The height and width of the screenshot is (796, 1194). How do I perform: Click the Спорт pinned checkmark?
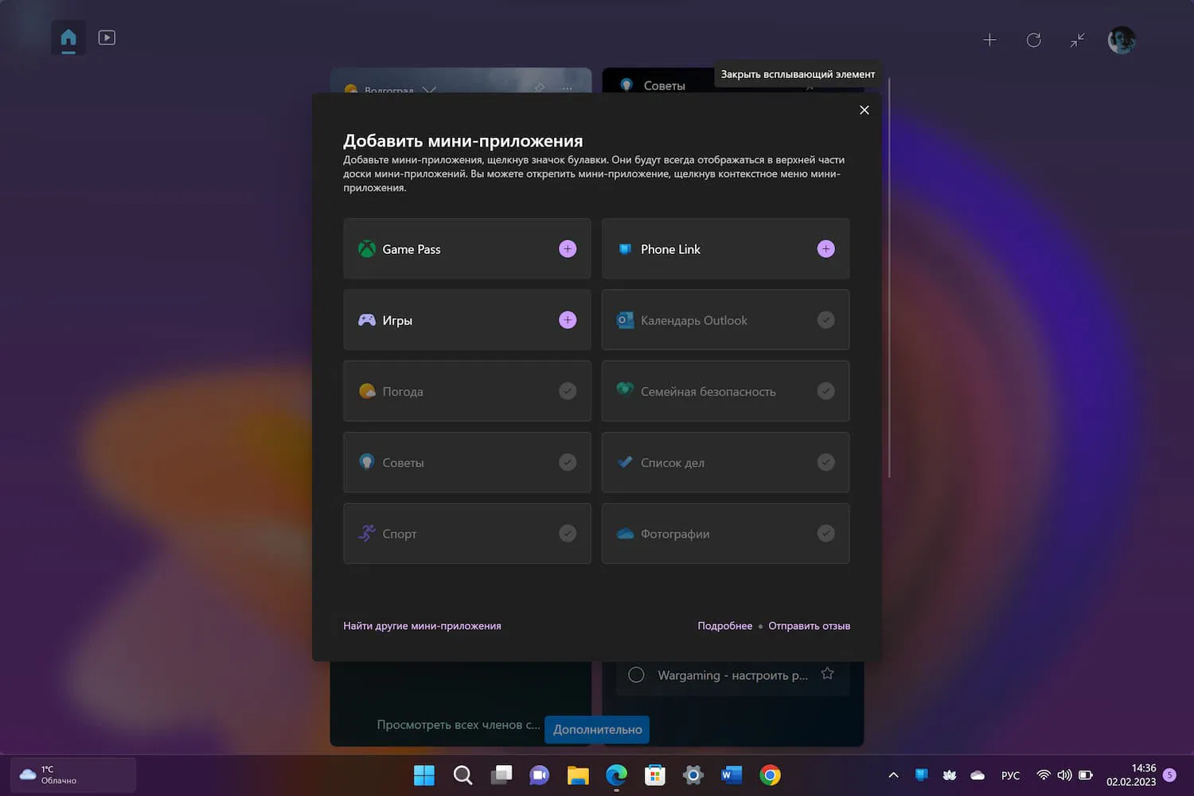568,533
